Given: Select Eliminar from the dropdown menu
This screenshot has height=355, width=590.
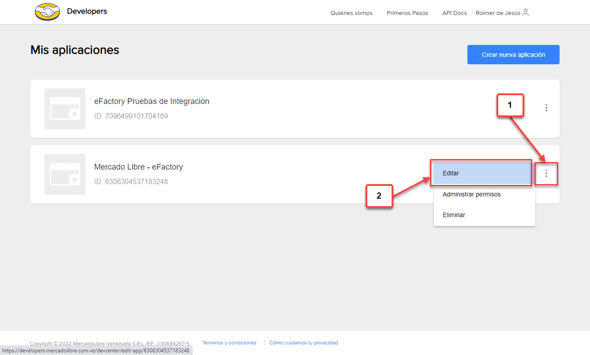Looking at the screenshot, I should (x=454, y=215).
